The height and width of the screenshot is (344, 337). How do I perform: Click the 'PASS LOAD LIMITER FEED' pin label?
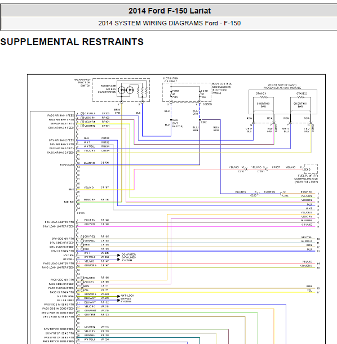[58, 267]
